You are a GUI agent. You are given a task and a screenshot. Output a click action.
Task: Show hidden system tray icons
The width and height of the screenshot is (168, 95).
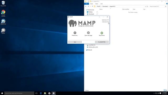point(154,93)
